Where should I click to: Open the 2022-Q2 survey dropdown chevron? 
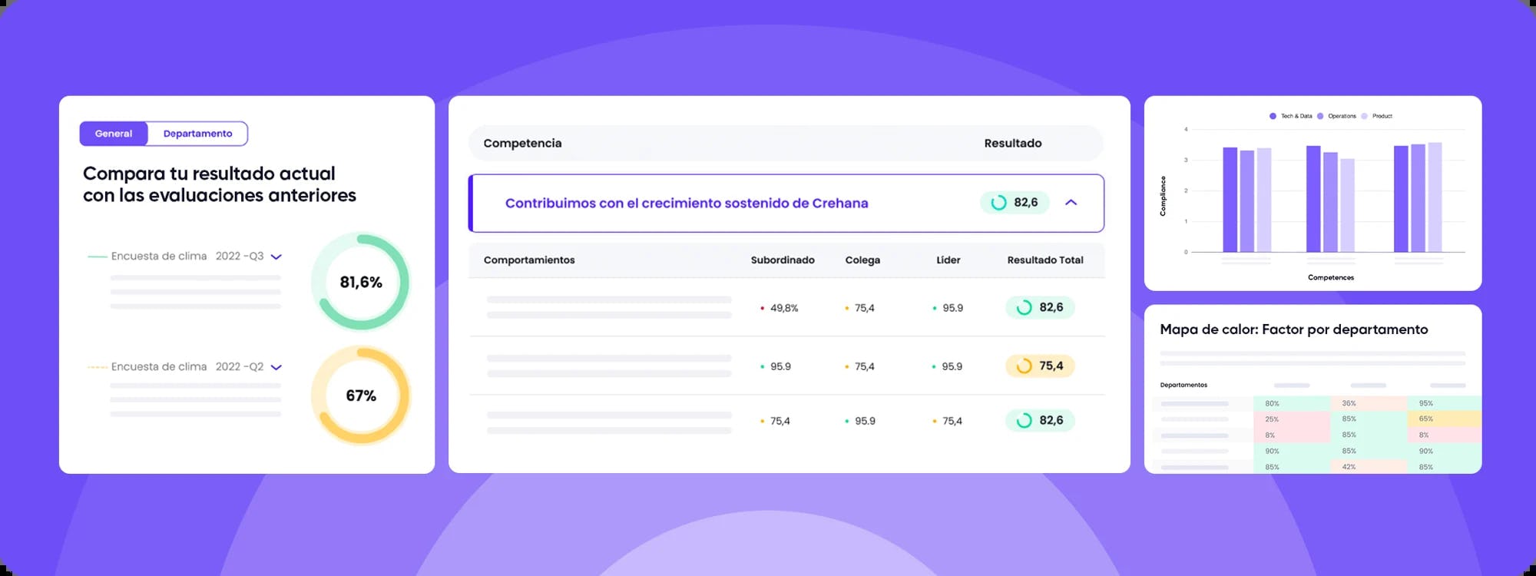click(276, 368)
